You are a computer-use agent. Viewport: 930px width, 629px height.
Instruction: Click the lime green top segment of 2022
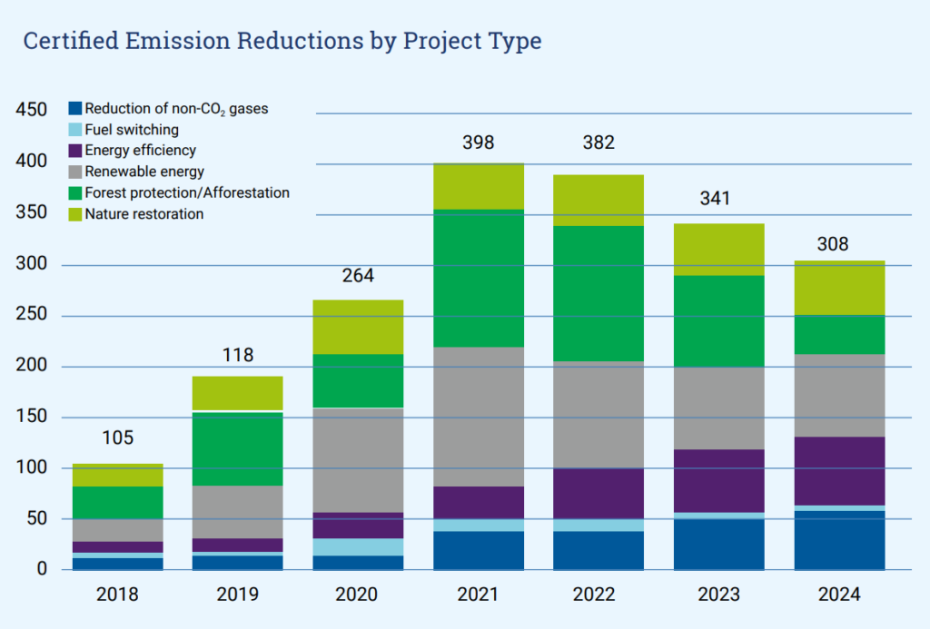pos(599,200)
